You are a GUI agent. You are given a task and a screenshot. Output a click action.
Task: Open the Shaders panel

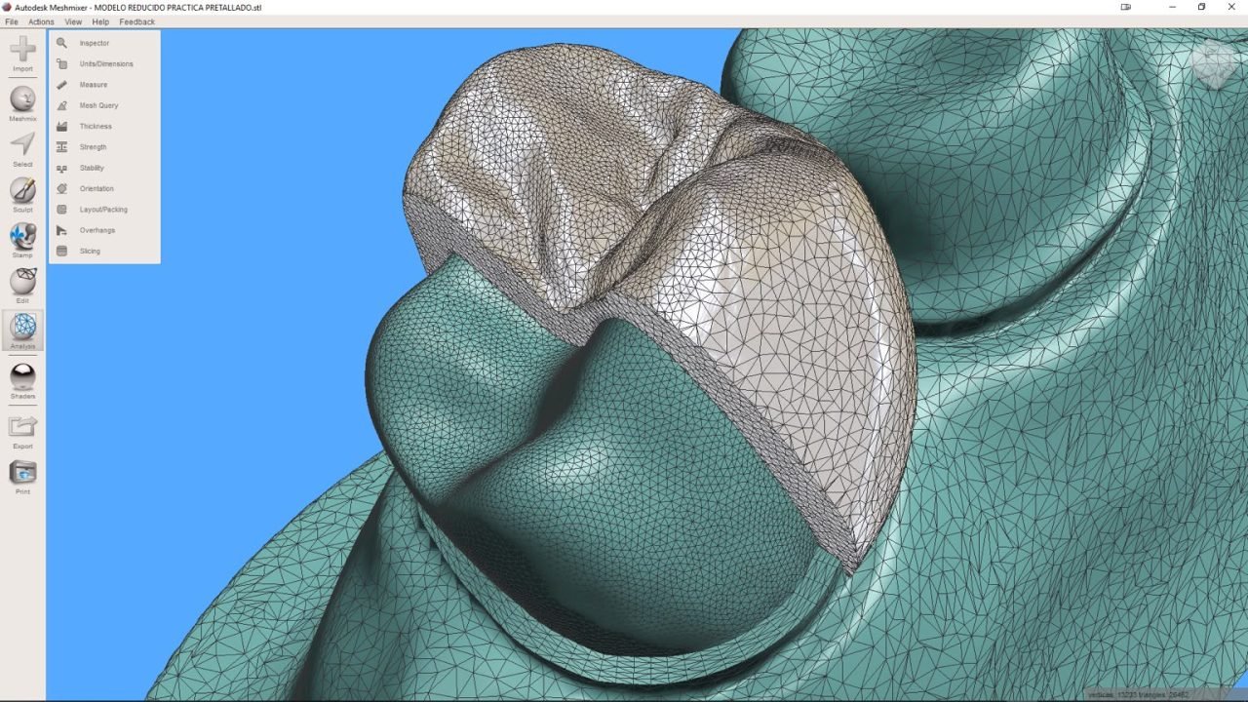(x=22, y=381)
